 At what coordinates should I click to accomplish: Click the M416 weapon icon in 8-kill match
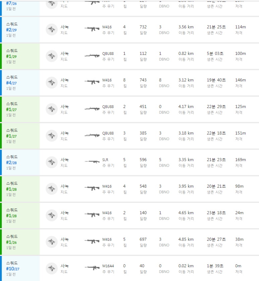(x=92, y=82)
